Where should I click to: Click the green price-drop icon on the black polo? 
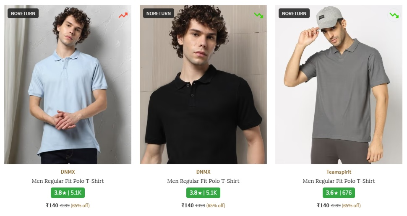pos(258,16)
